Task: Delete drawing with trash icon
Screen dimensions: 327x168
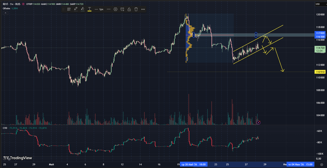Action: point(136,9)
